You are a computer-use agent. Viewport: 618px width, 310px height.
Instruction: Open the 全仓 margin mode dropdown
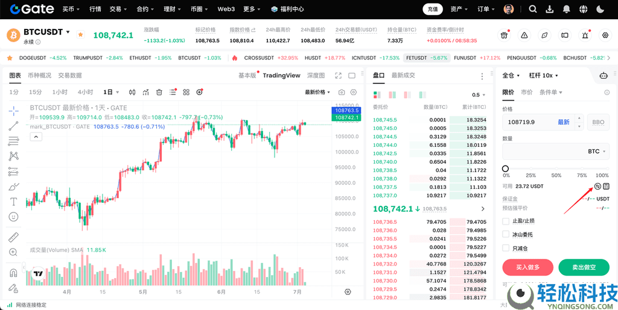pyautogui.click(x=511, y=75)
